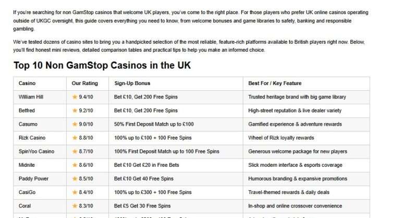
Task: Click Paddy Power's 'Humorous branding' feature cell
Action: point(297,179)
